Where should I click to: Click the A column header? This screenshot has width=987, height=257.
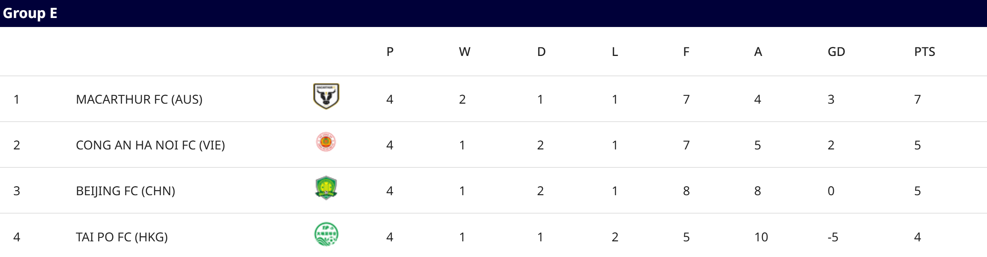click(x=758, y=52)
